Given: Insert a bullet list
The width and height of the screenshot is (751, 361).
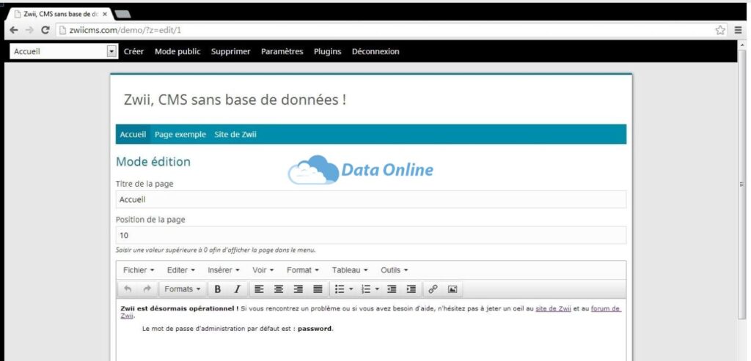Looking at the screenshot, I should (x=339, y=289).
